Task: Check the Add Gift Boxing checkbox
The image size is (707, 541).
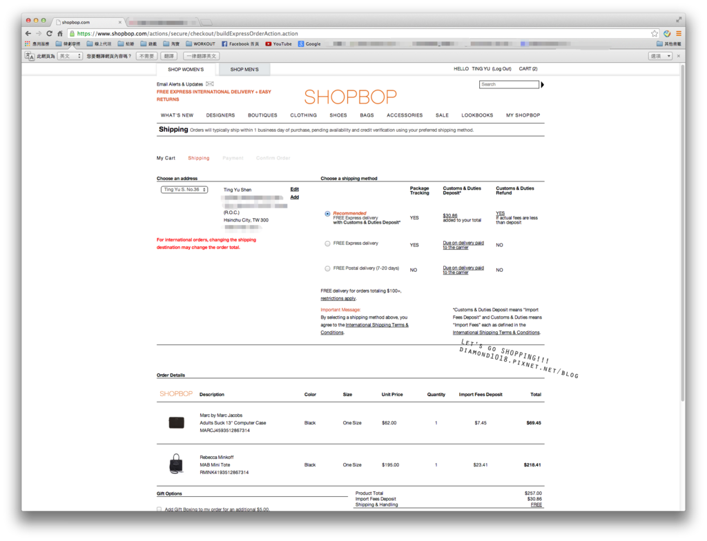Action: [159, 509]
